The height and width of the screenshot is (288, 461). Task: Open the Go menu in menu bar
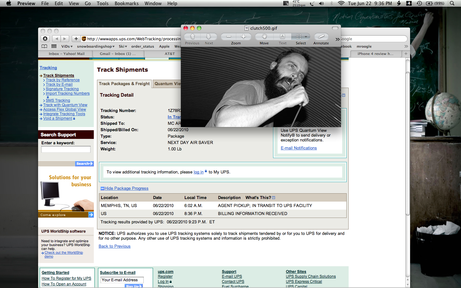(x=88, y=4)
